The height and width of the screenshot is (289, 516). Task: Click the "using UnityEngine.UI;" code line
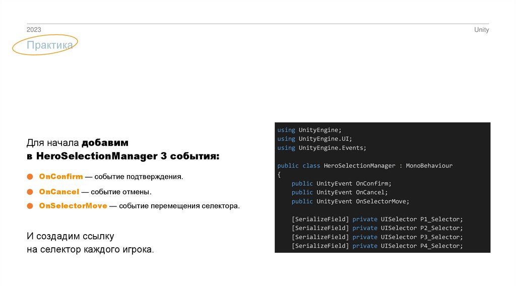coord(314,139)
